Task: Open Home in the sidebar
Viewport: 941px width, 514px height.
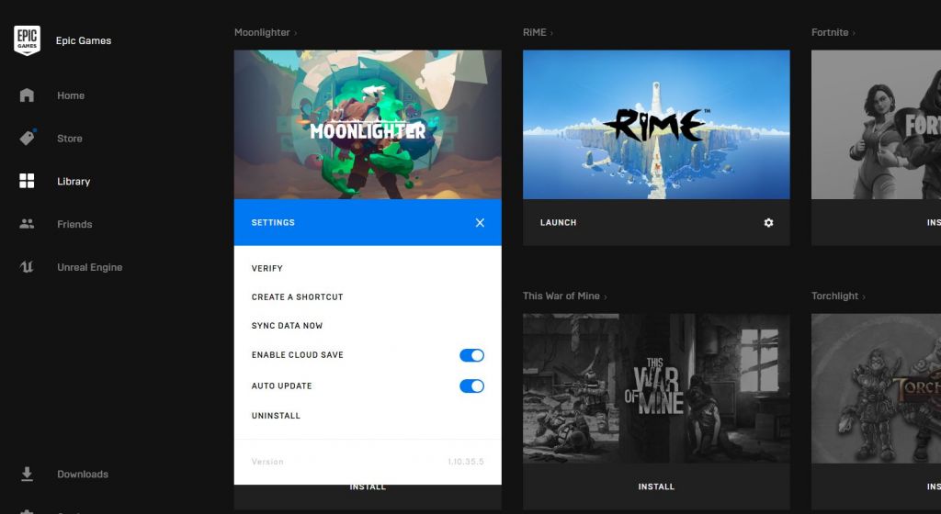Action: click(x=71, y=95)
